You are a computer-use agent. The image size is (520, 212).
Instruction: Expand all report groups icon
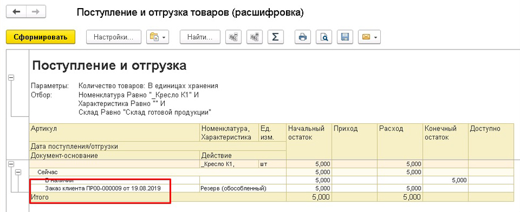click(254, 37)
